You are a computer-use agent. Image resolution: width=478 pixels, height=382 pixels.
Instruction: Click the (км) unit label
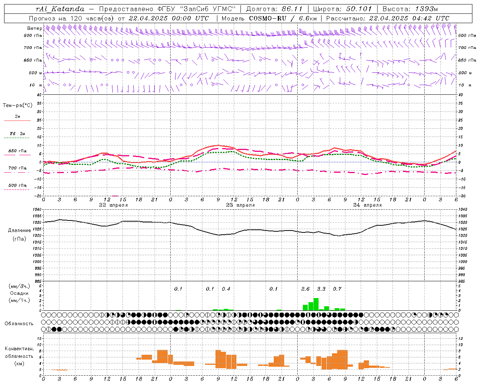click(19, 363)
